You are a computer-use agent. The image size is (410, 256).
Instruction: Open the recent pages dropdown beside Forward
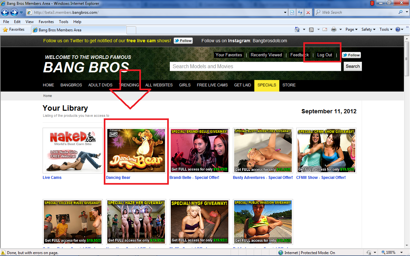point(21,12)
